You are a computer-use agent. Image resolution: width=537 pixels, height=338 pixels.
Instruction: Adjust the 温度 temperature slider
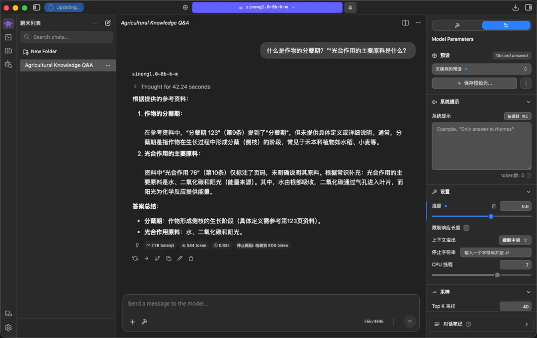click(x=481, y=216)
